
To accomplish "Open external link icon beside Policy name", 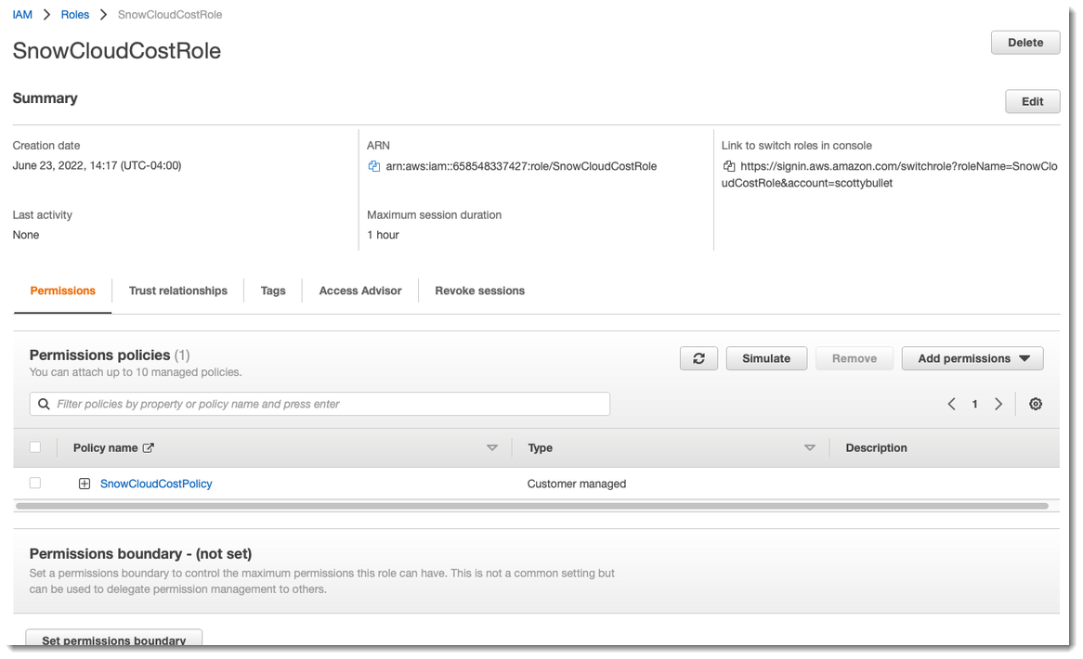I will pyautogui.click(x=148, y=448).
